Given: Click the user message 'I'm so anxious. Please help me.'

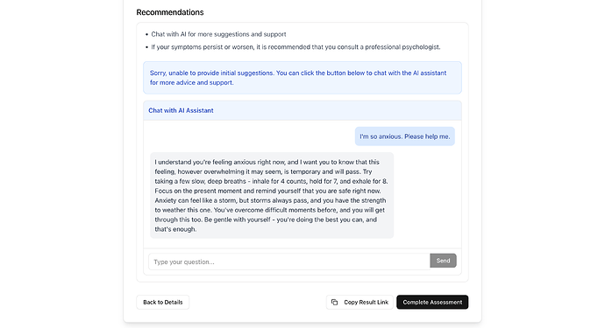Looking at the screenshot, I should pos(405,136).
